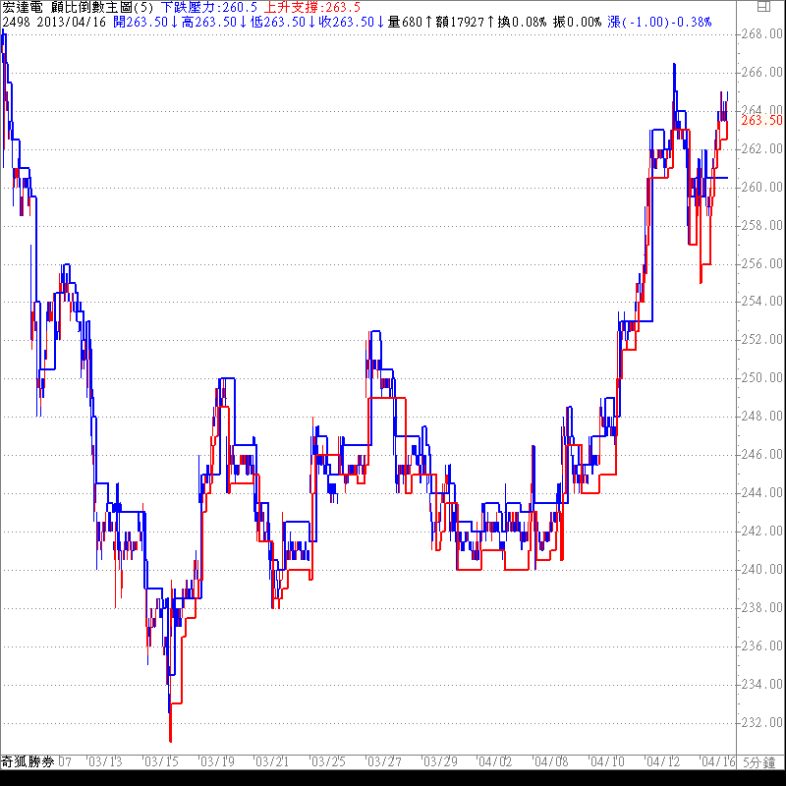Click the 宏達電 stock name label
The height and width of the screenshot is (786, 786).
tap(22, 7)
